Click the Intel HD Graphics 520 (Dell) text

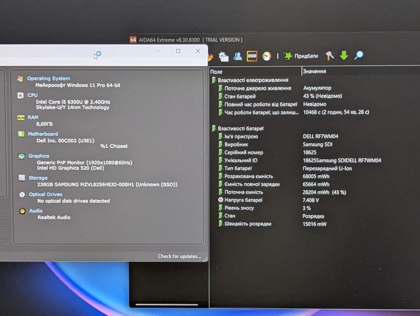click(x=70, y=168)
